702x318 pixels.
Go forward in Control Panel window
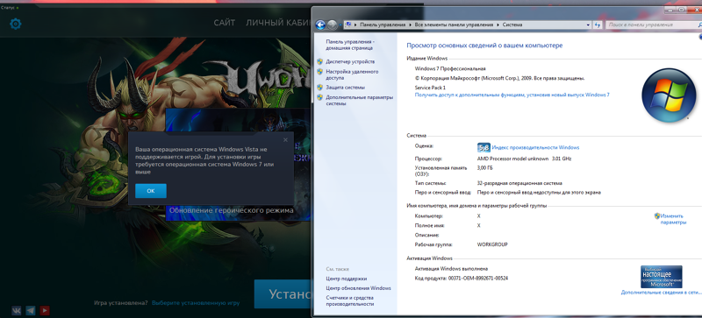[x=332, y=25]
